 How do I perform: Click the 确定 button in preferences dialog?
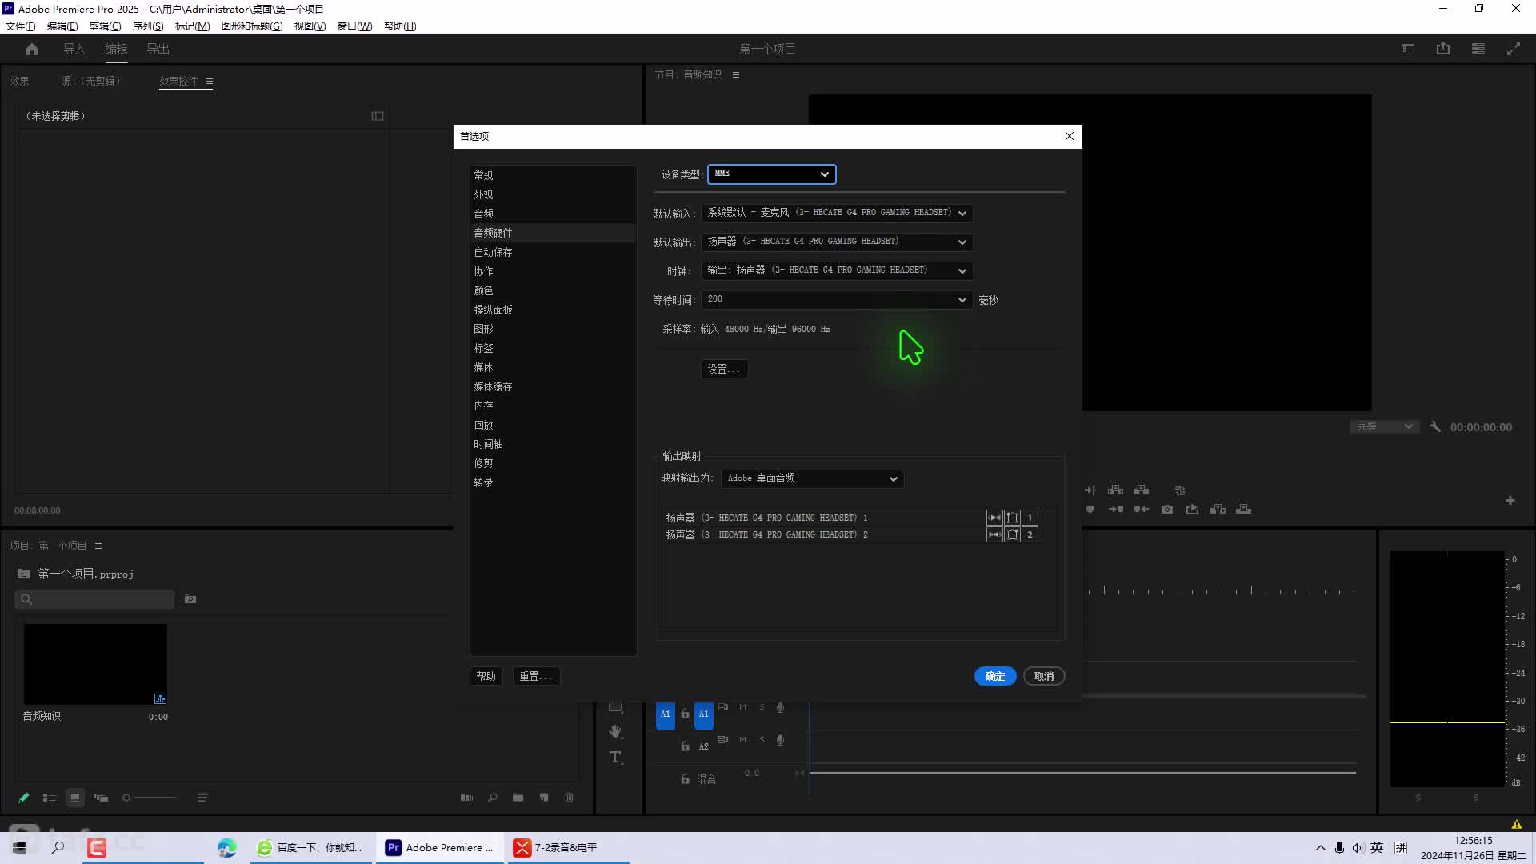pos(995,676)
